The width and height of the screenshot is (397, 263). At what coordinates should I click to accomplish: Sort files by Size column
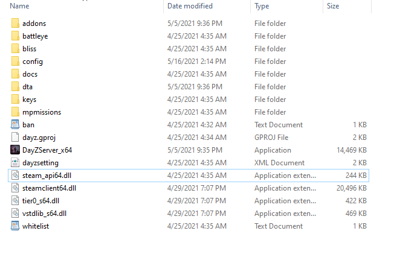pyautogui.click(x=333, y=6)
